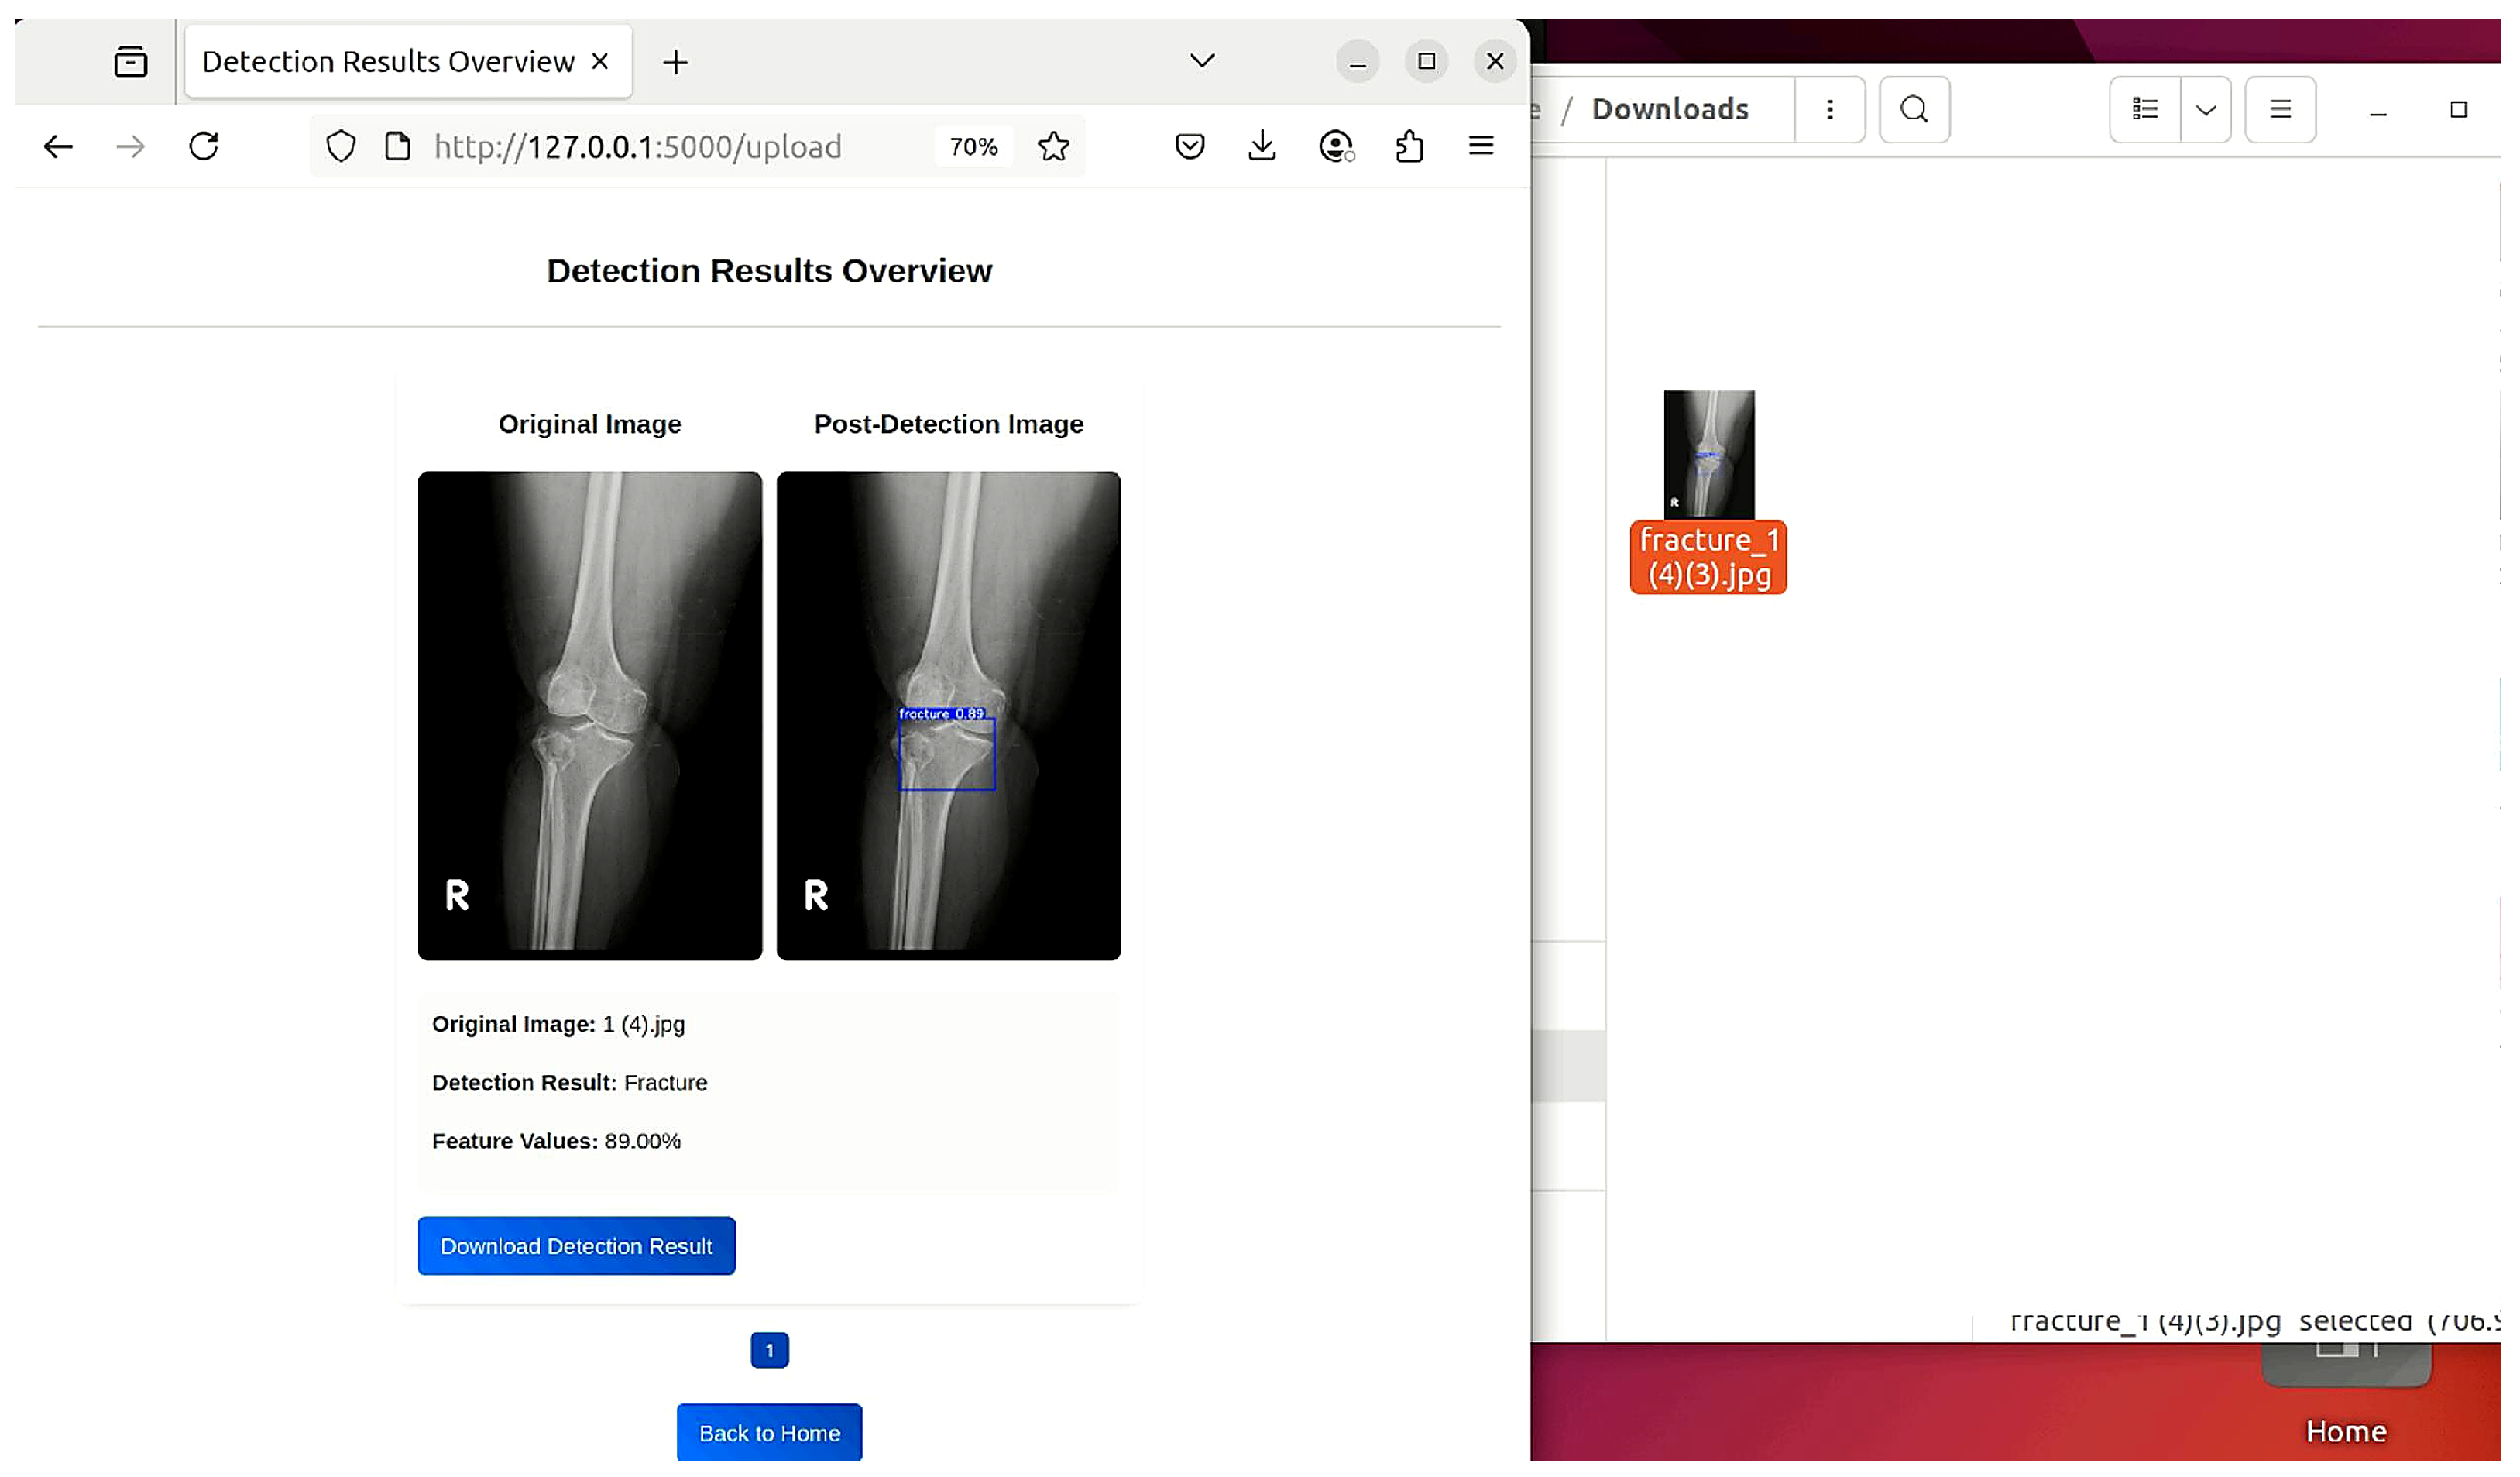Open the extensions puzzle icon

click(1410, 147)
